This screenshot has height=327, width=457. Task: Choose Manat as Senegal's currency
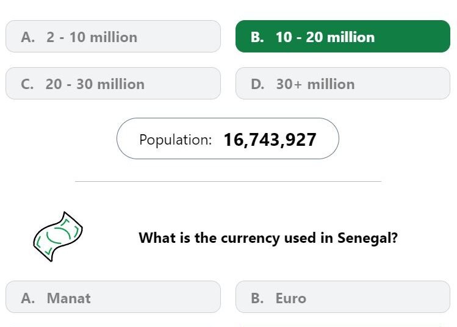point(113,297)
